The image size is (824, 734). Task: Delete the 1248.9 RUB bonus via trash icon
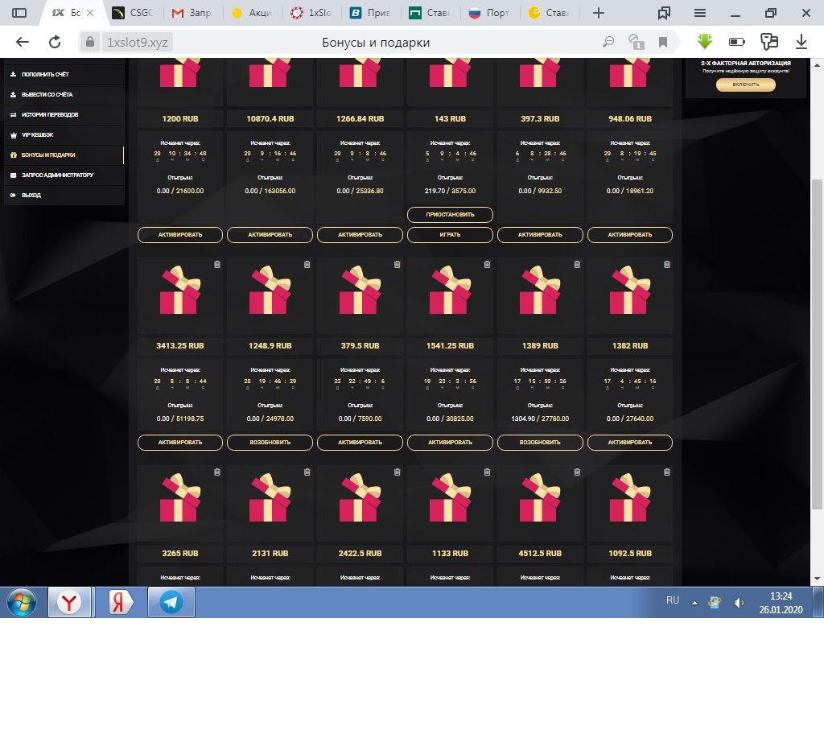(x=307, y=265)
